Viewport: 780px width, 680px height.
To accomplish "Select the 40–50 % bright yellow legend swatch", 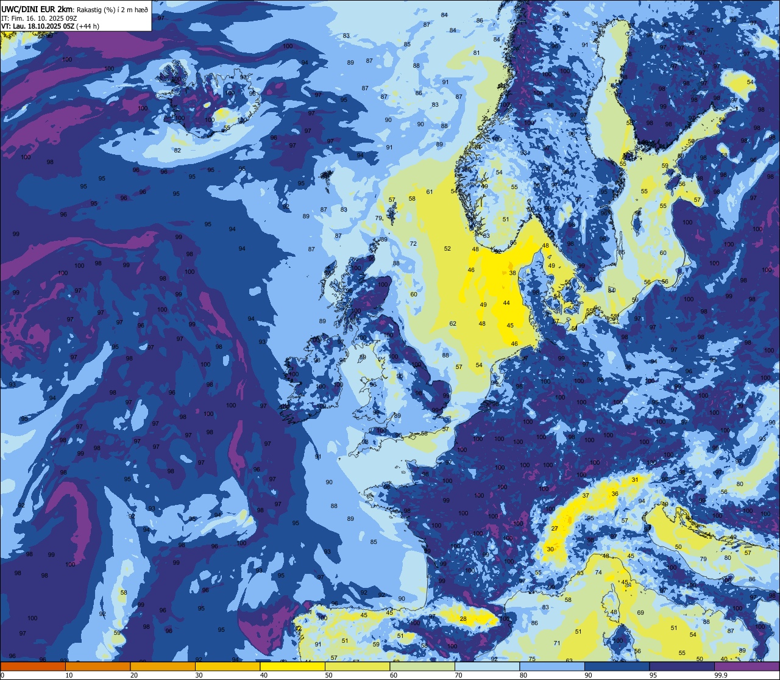I will [x=292, y=666].
